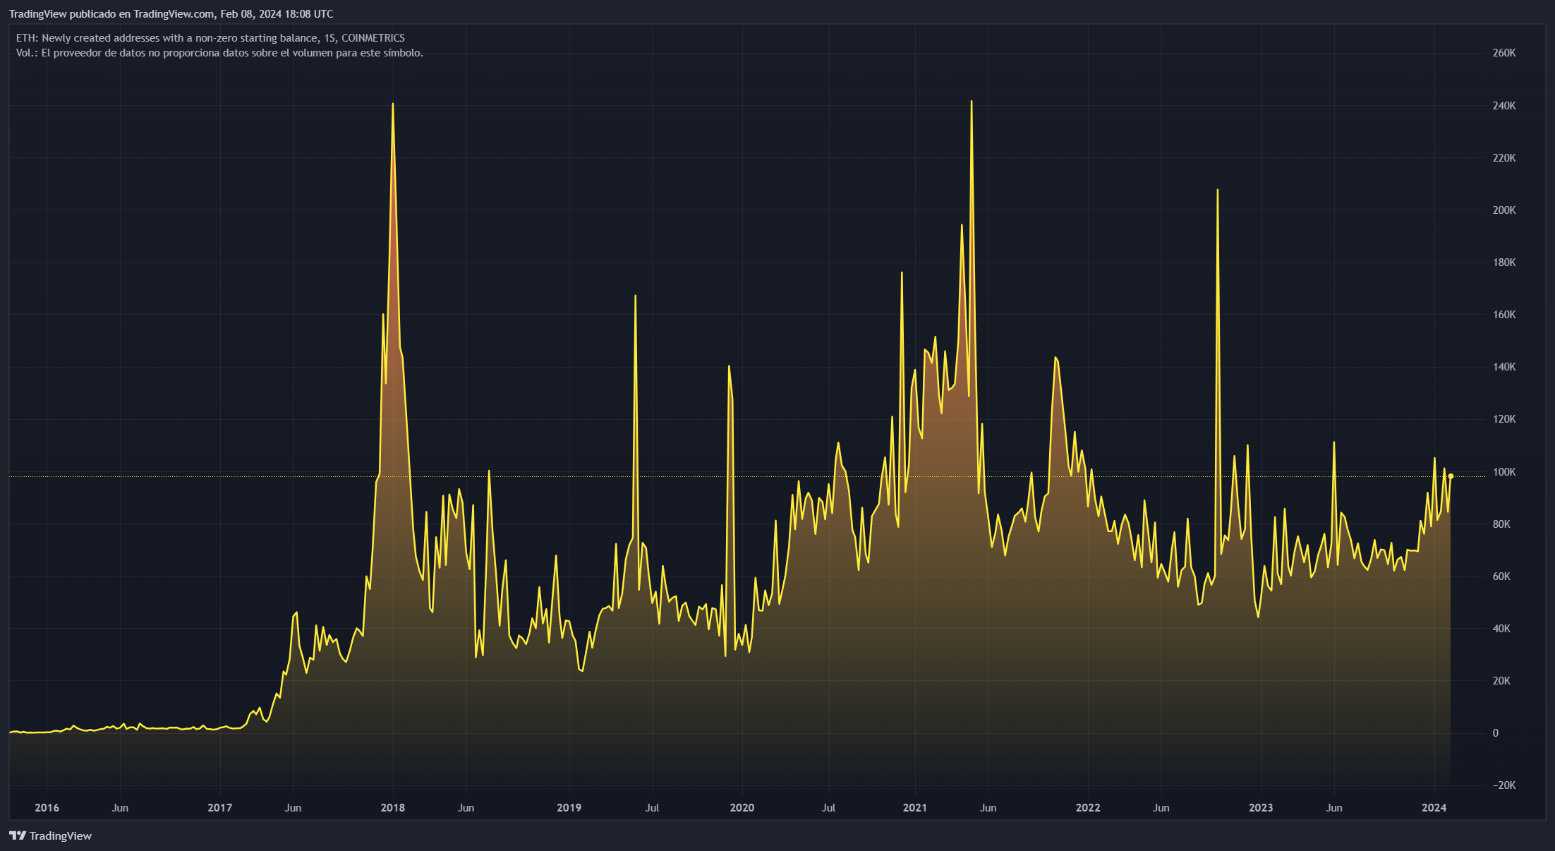Click the 2022 time axis label
Screen dimensions: 1555x851
coord(1088,808)
